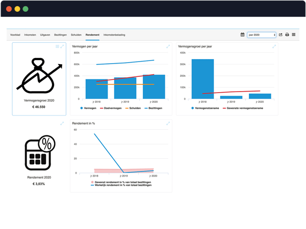Viewport: 306px width, 229px height.
Task: Click the jr 2019 bar in Vermogen per jaar
Action: [x=125, y=88]
